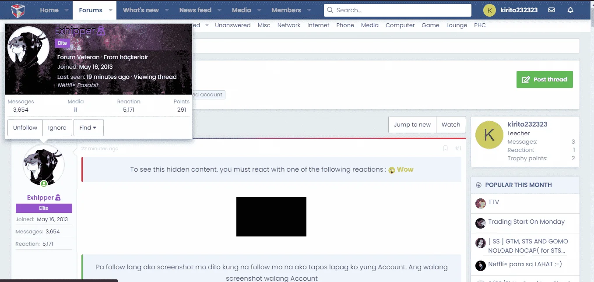
Task: Click the large K avatar in sidebar
Action: pos(489,135)
